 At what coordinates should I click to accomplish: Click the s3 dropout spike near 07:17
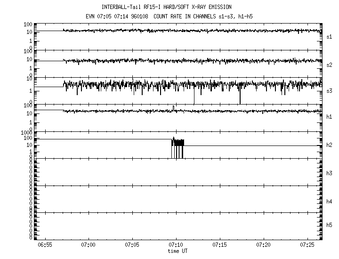click(240, 97)
